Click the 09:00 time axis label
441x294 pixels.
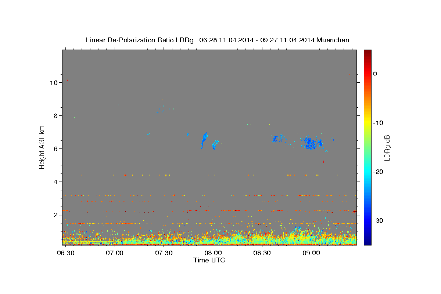311,253
